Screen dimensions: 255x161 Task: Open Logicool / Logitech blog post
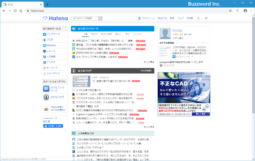pyautogui.click(x=102, y=114)
